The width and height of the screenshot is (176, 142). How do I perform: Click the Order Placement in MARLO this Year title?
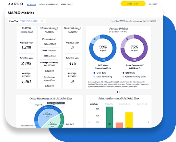pyautogui.click(x=51, y=99)
